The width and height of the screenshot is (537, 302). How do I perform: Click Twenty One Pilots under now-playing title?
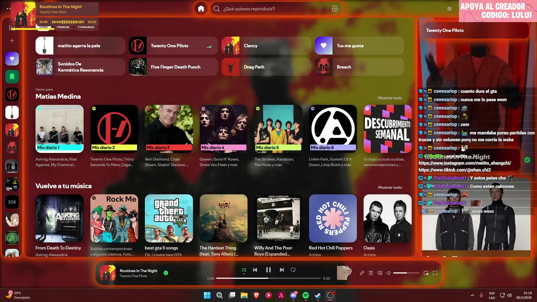pos(133,276)
